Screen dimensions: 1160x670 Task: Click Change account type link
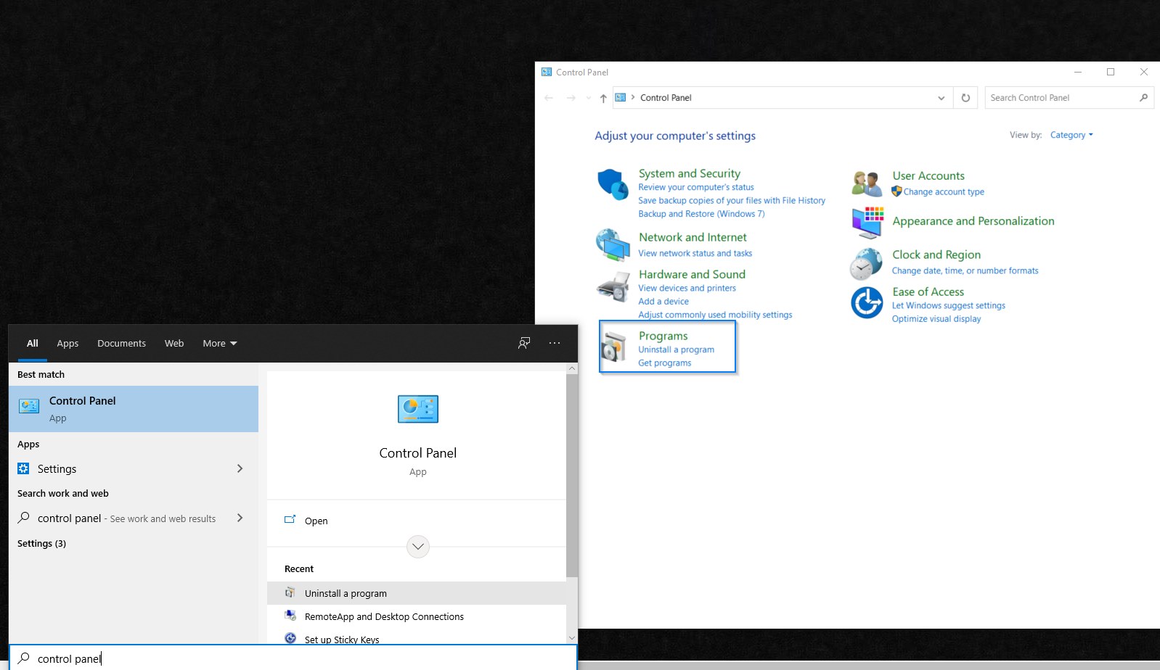[944, 191]
